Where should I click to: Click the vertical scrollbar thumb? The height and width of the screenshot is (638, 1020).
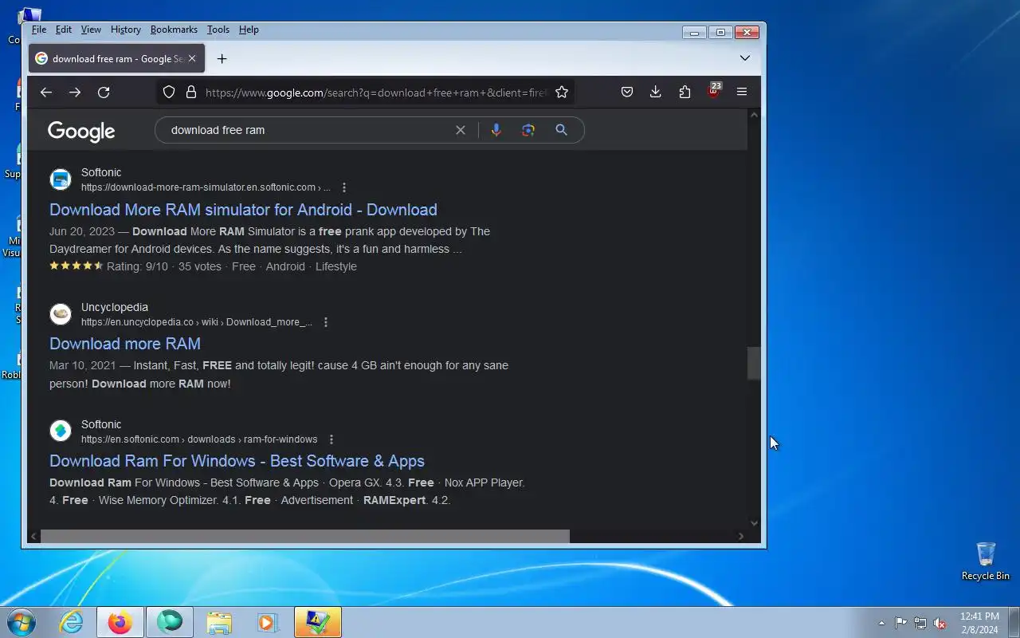[754, 363]
